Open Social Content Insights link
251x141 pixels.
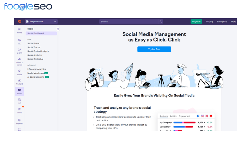pos(38,51)
